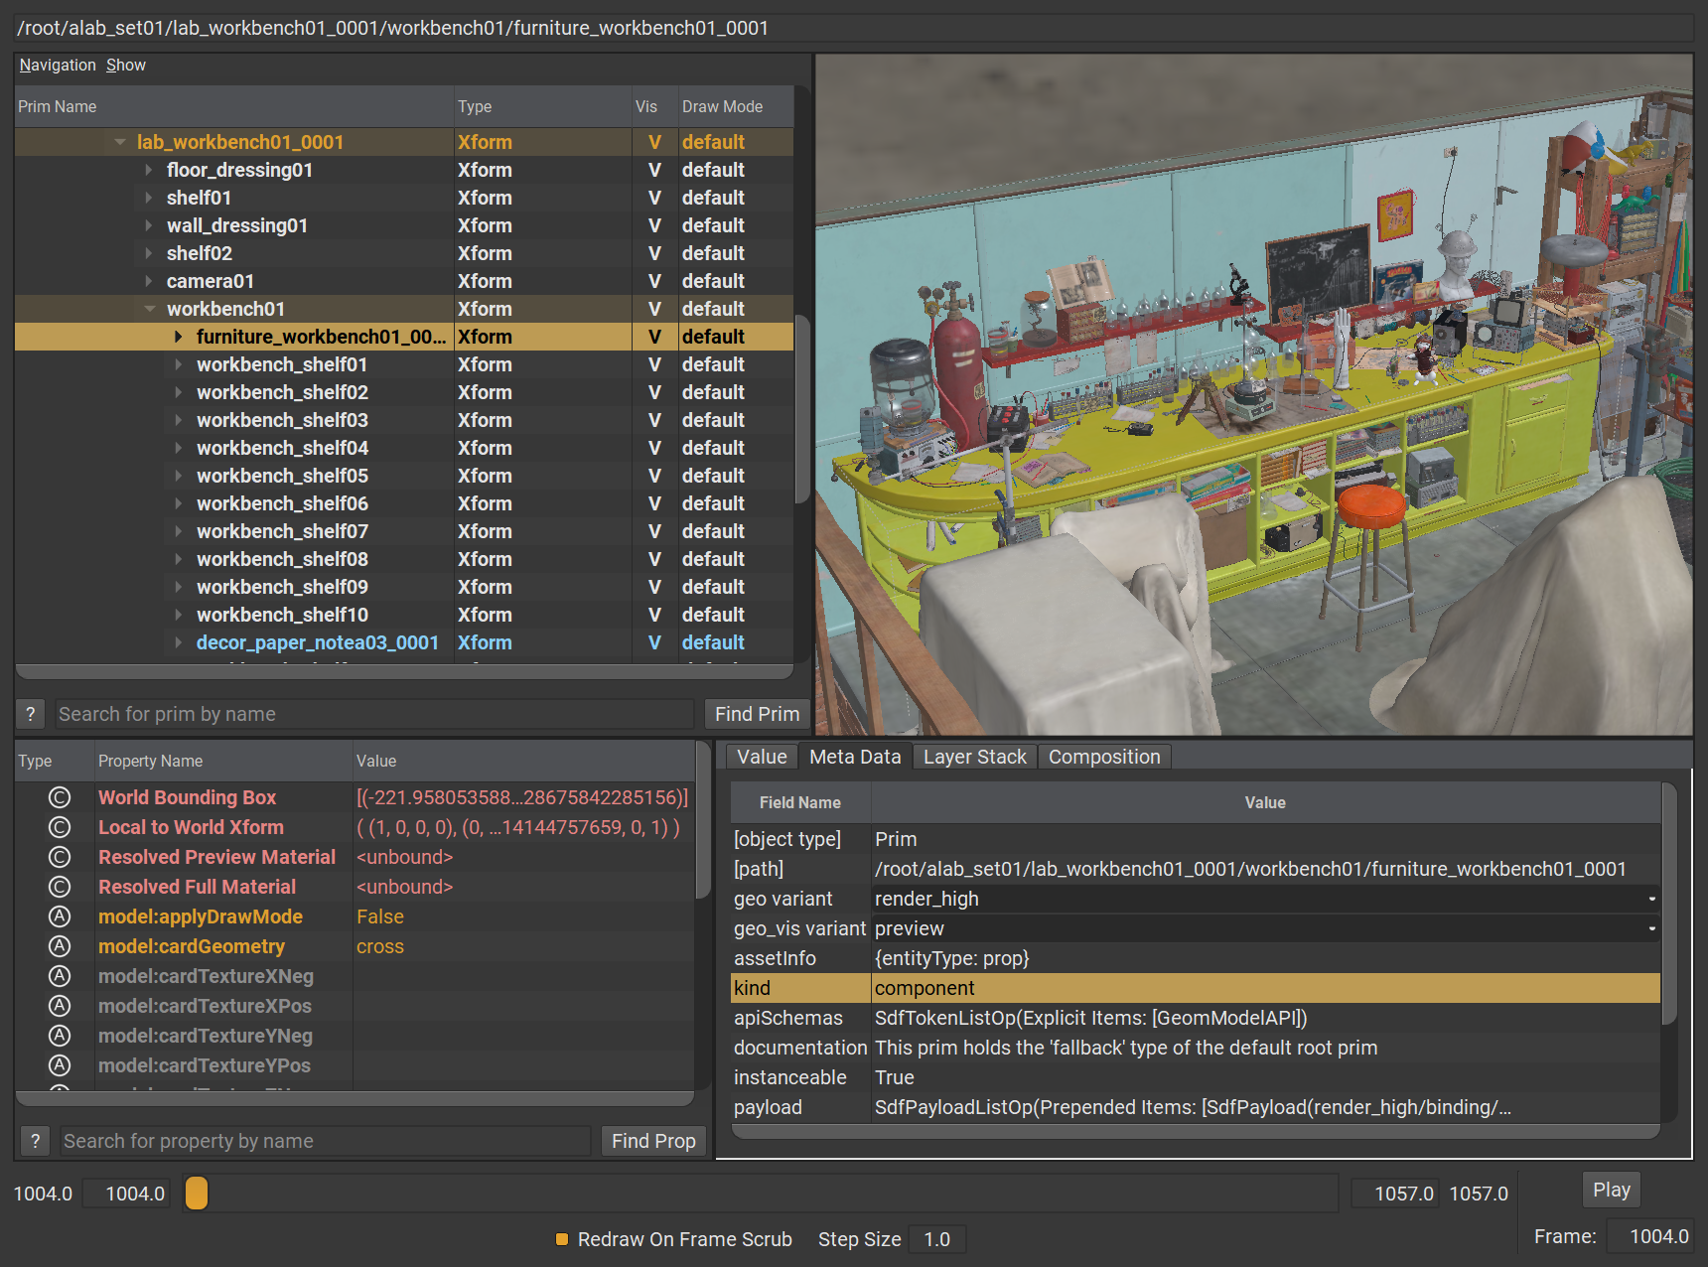Click the orange frame slider handle
This screenshot has height=1267, width=1708.
pos(197,1193)
